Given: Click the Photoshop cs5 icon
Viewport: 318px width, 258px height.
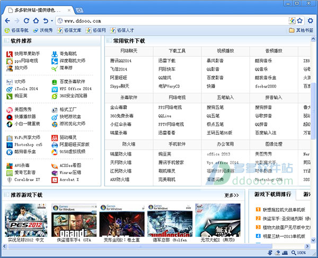Looking at the screenshot, I should tap(10, 145).
